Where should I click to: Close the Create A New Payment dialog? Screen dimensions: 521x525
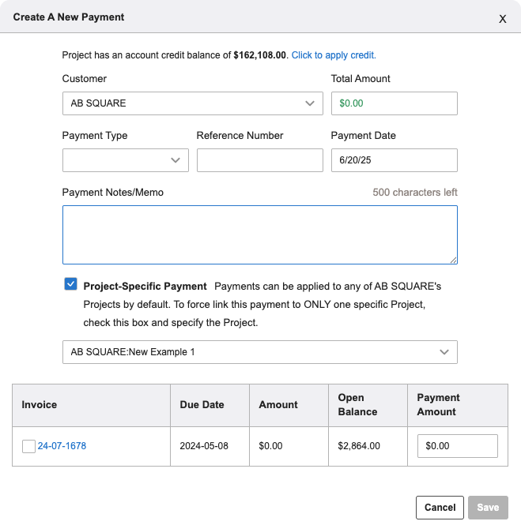502,19
